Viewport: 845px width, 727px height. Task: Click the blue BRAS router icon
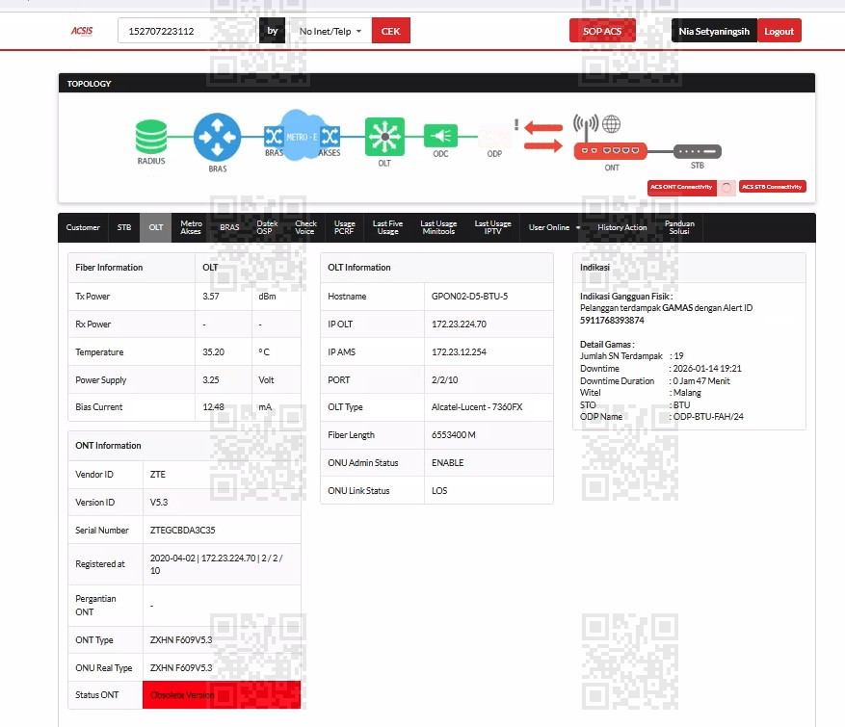pyautogui.click(x=217, y=137)
